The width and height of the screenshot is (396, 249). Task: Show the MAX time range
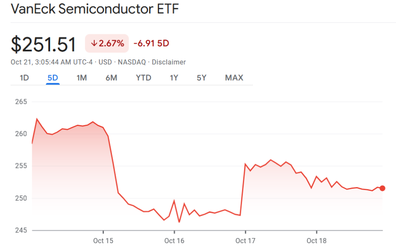(234, 78)
